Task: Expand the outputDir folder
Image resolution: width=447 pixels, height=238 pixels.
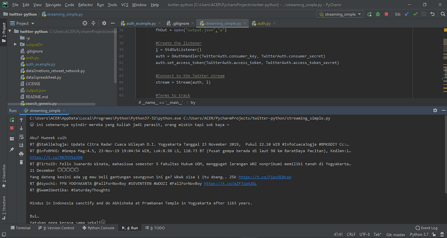Action: (15, 44)
